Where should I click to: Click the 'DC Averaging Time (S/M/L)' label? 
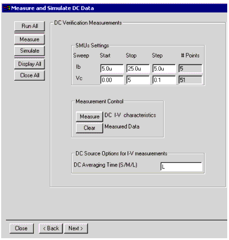(106, 165)
